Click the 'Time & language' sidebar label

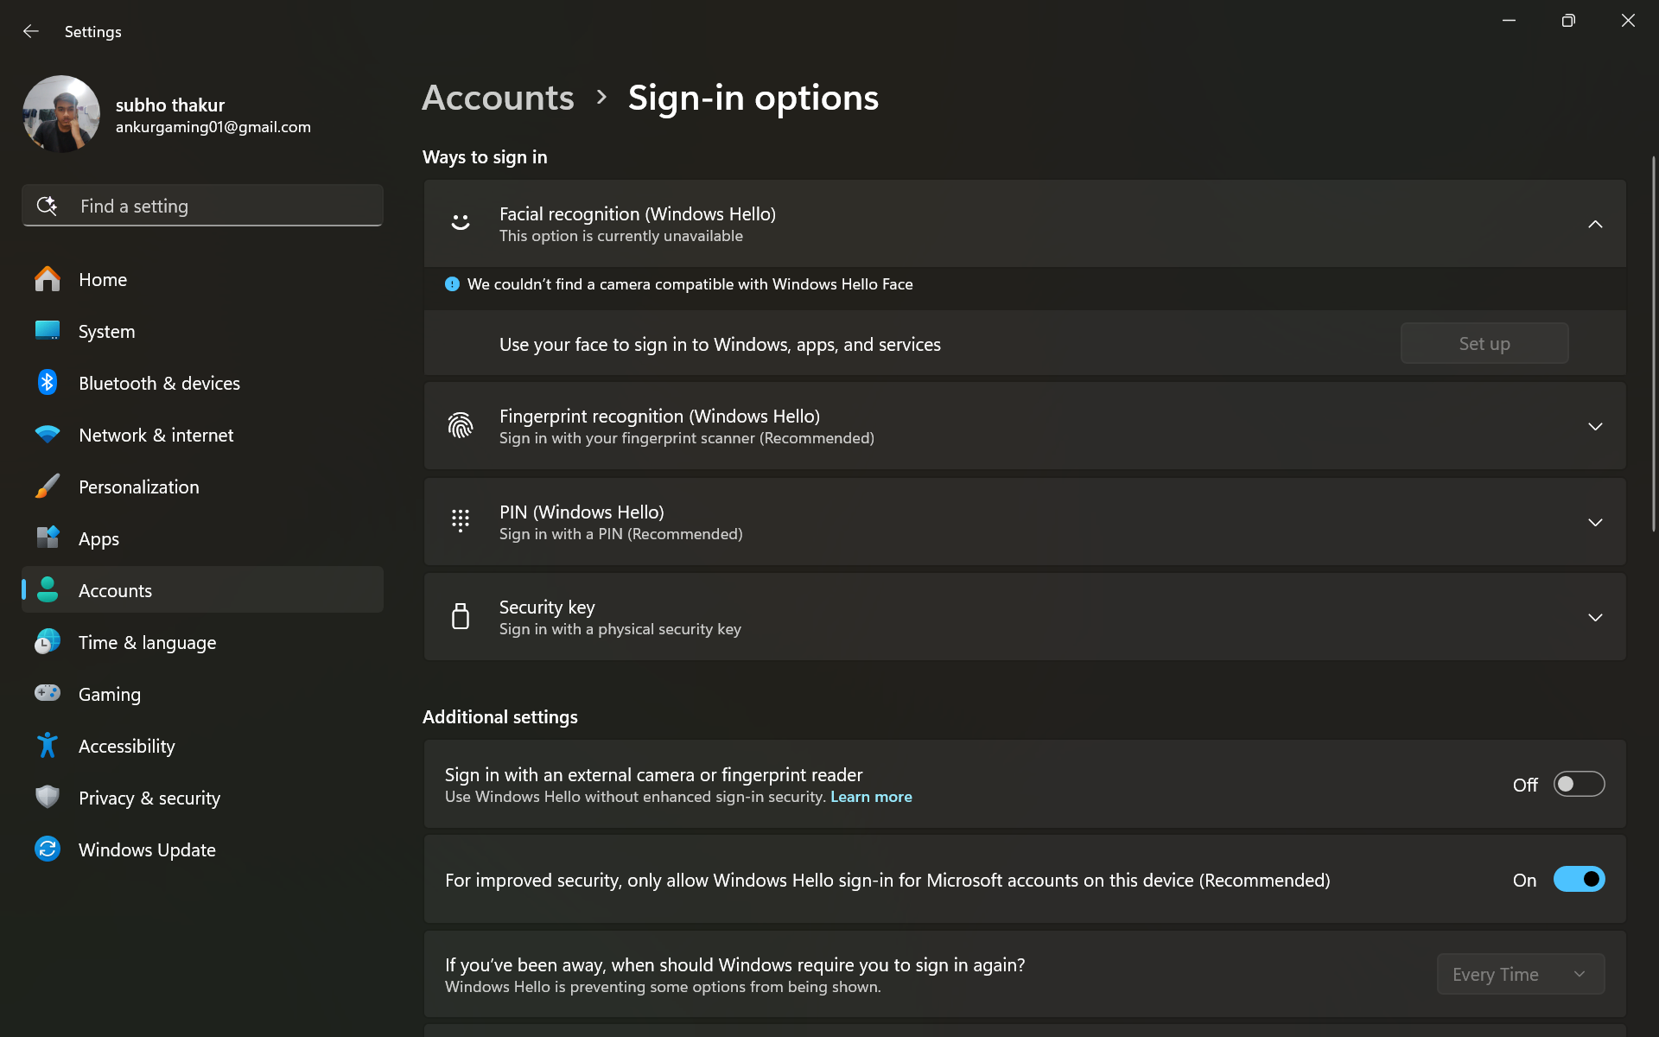click(x=148, y=642)
